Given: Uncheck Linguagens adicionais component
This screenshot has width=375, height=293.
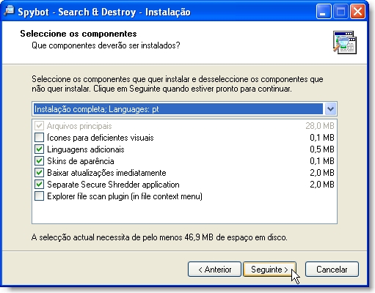Looking at the screenshot, I should tap(39, 149).
